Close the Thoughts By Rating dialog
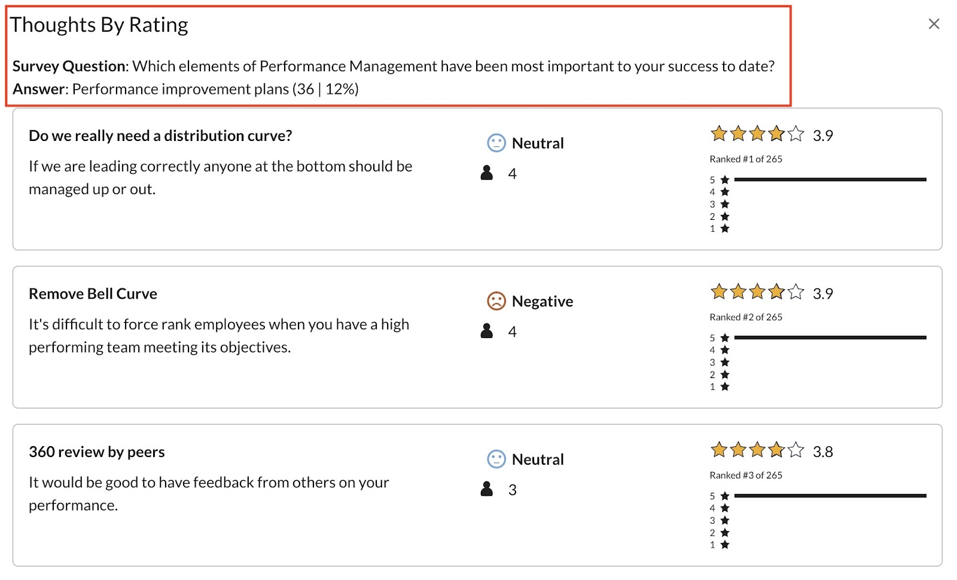The image size is (957, 580). pos(934,24)
